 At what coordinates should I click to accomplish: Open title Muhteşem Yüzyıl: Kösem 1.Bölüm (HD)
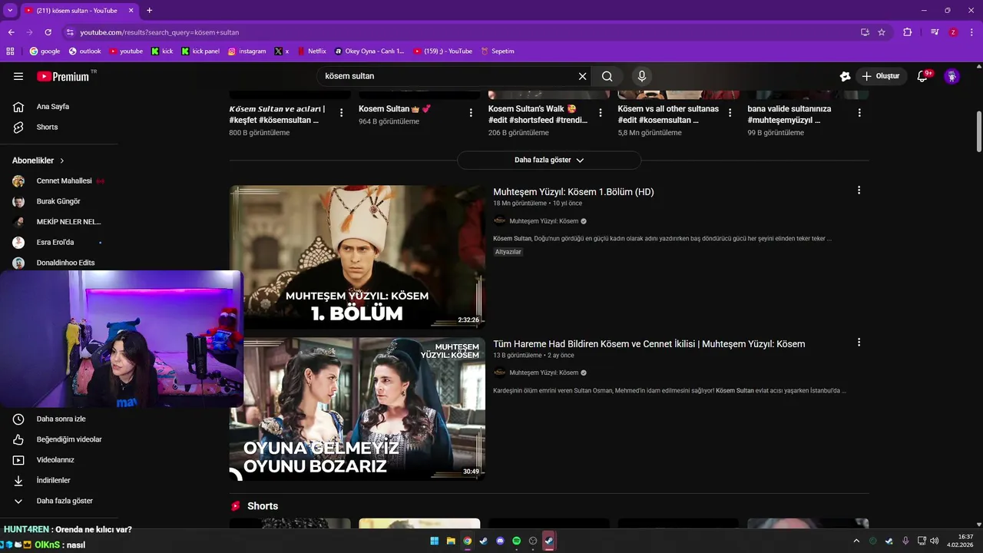[x=574, y=192]
